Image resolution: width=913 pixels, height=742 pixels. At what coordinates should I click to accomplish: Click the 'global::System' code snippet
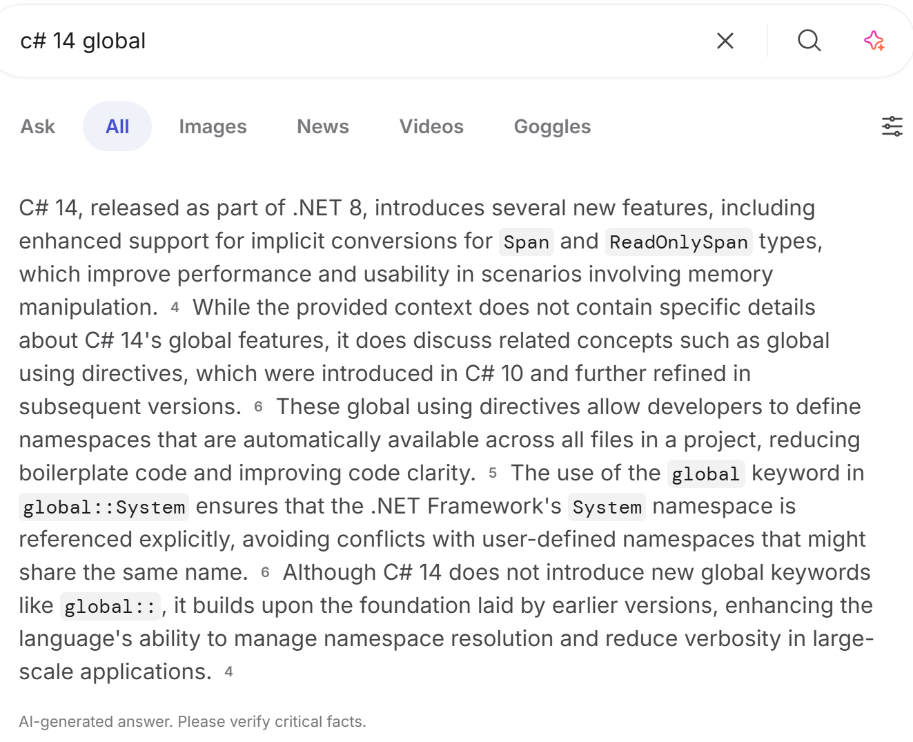(104, 507)
